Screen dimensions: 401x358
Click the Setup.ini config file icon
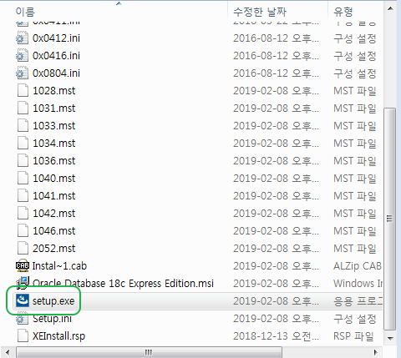click(x=23, y=320)
